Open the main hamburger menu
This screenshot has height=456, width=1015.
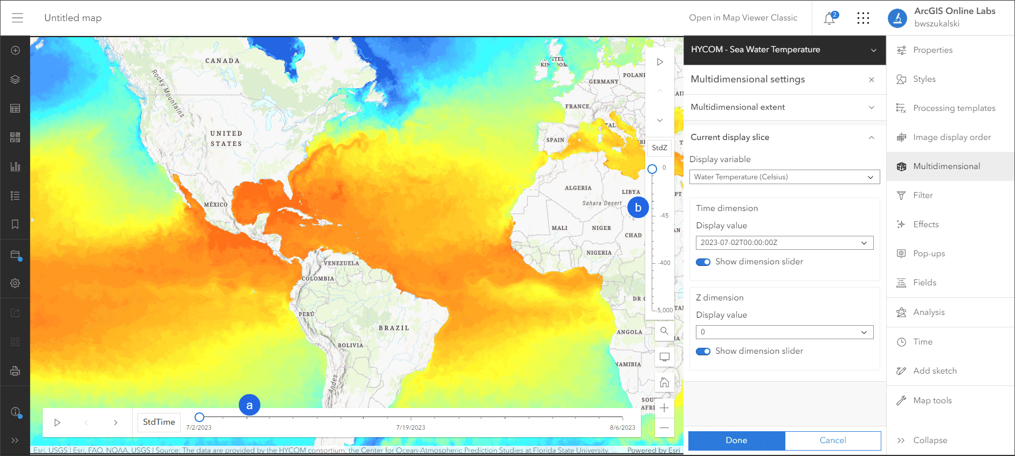pos(17,18)
